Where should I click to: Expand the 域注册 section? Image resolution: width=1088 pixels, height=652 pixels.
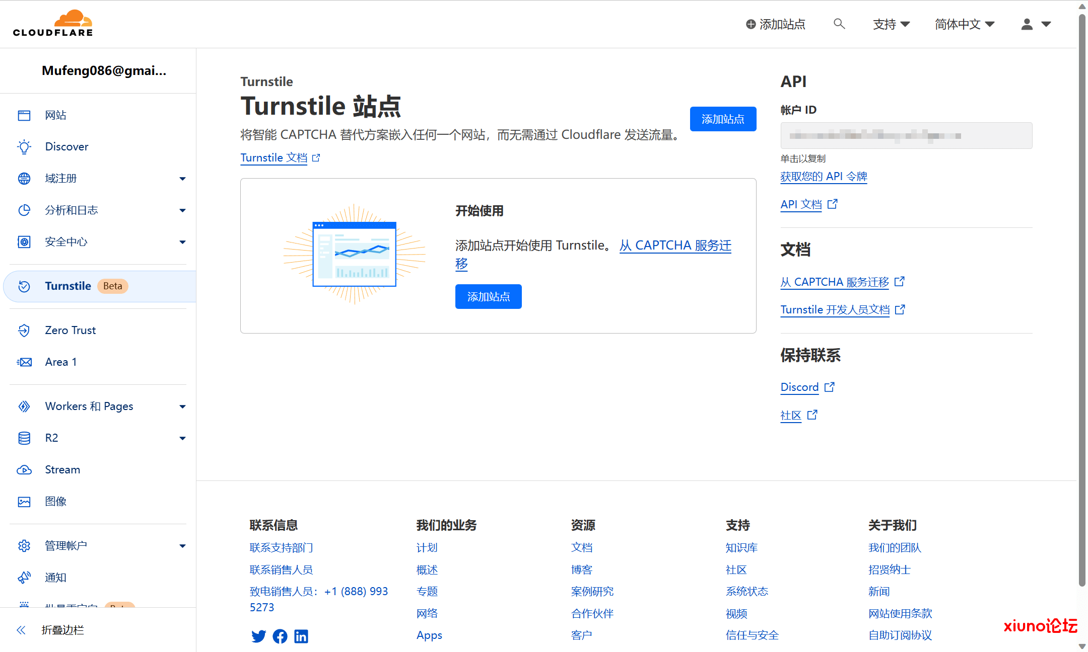pyautogui.click(x=182, y=179)
